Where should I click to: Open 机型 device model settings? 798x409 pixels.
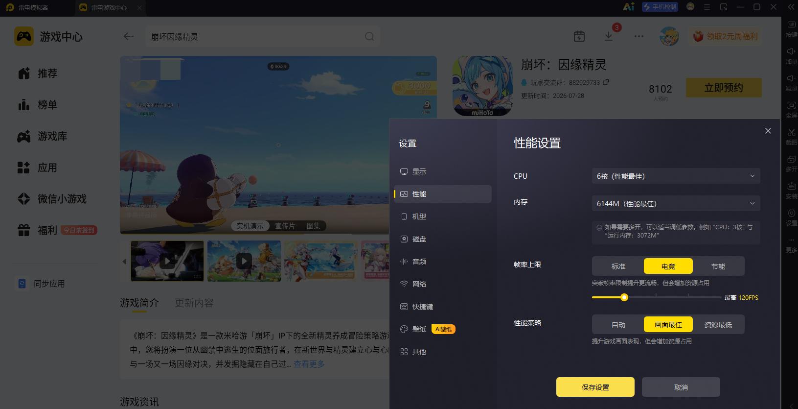(443, 217)
